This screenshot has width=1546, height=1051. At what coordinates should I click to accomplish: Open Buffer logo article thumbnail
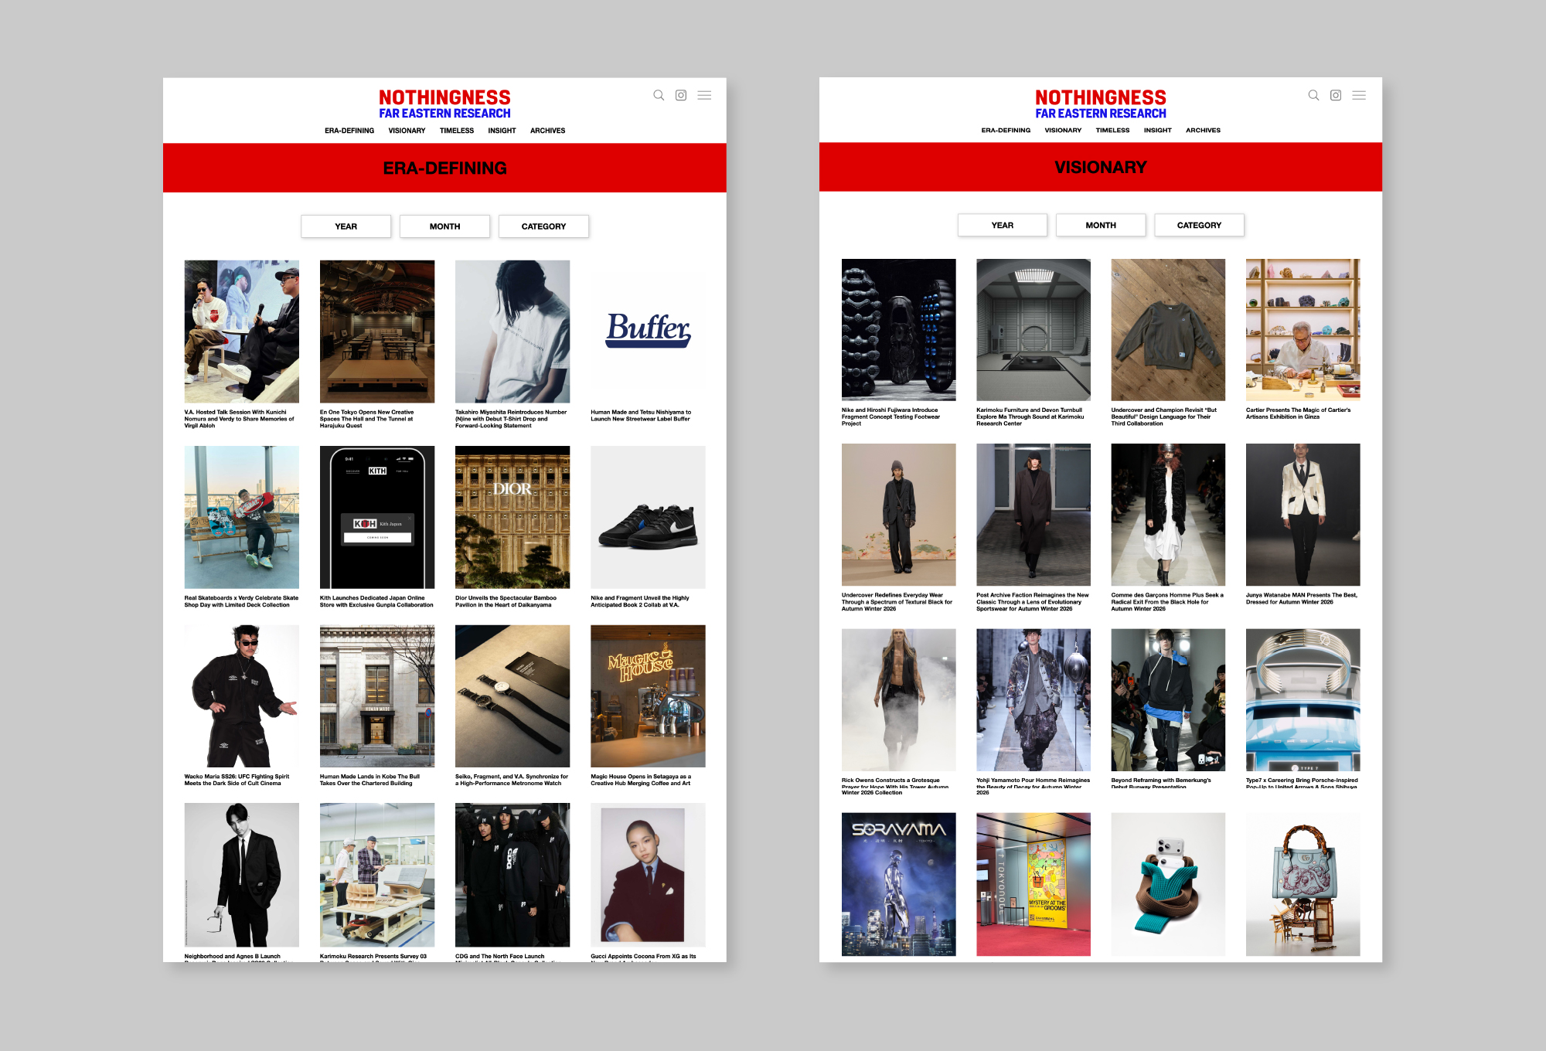648,331
